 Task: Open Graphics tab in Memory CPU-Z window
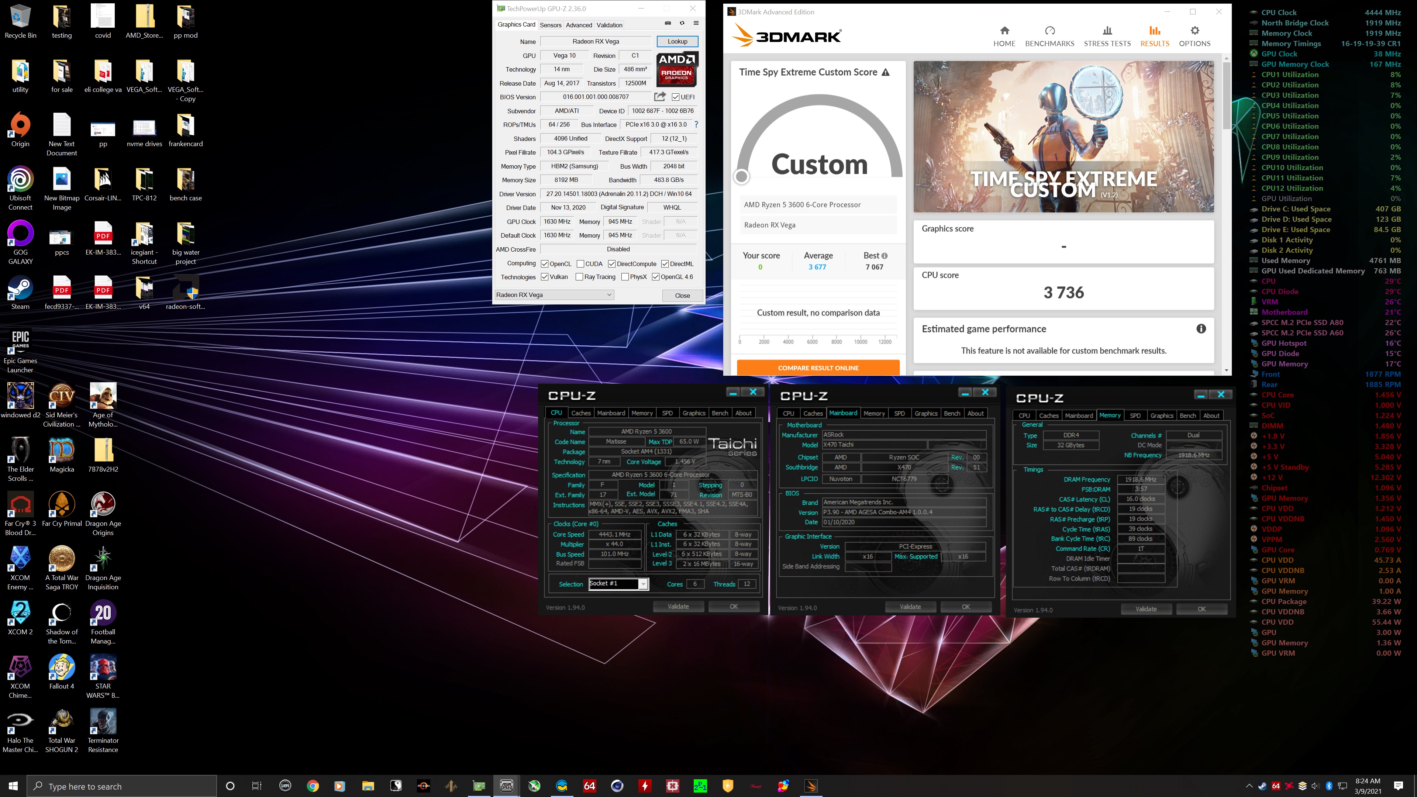pyautogui.click(x=1162, y=415)
